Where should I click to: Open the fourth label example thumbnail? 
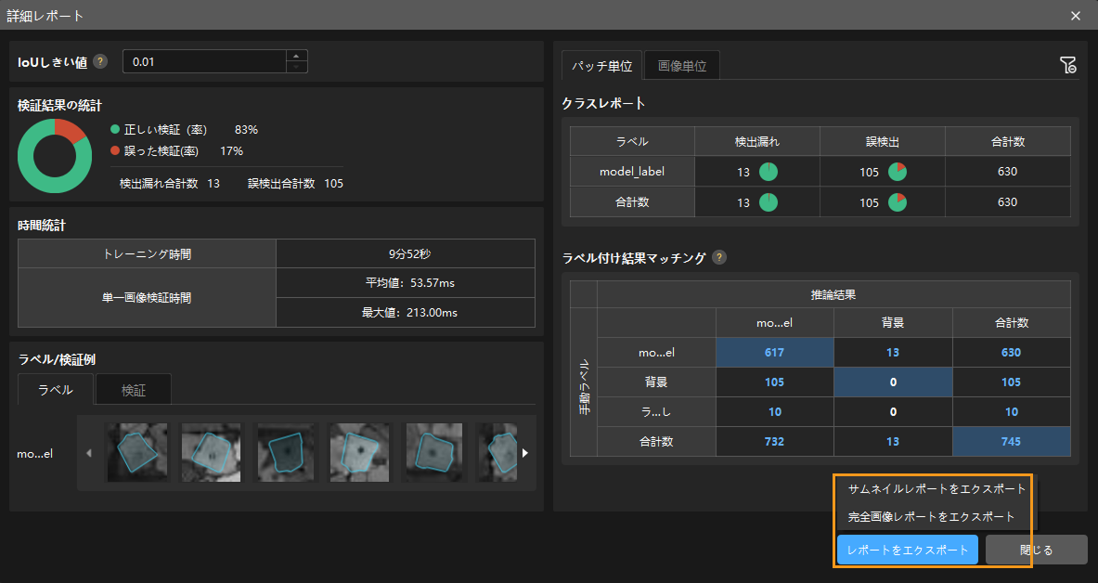coord(359,452)
